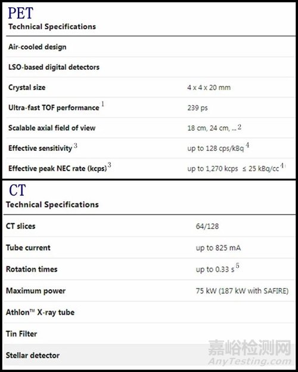
Task: Select Effective peak NEC rate label
Action: tap(58, 169)
